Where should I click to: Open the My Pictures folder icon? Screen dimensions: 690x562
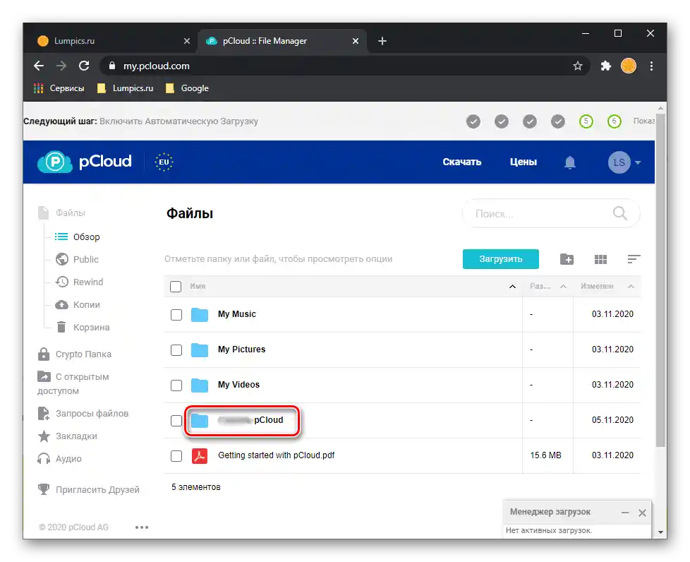tap(200, 349)
